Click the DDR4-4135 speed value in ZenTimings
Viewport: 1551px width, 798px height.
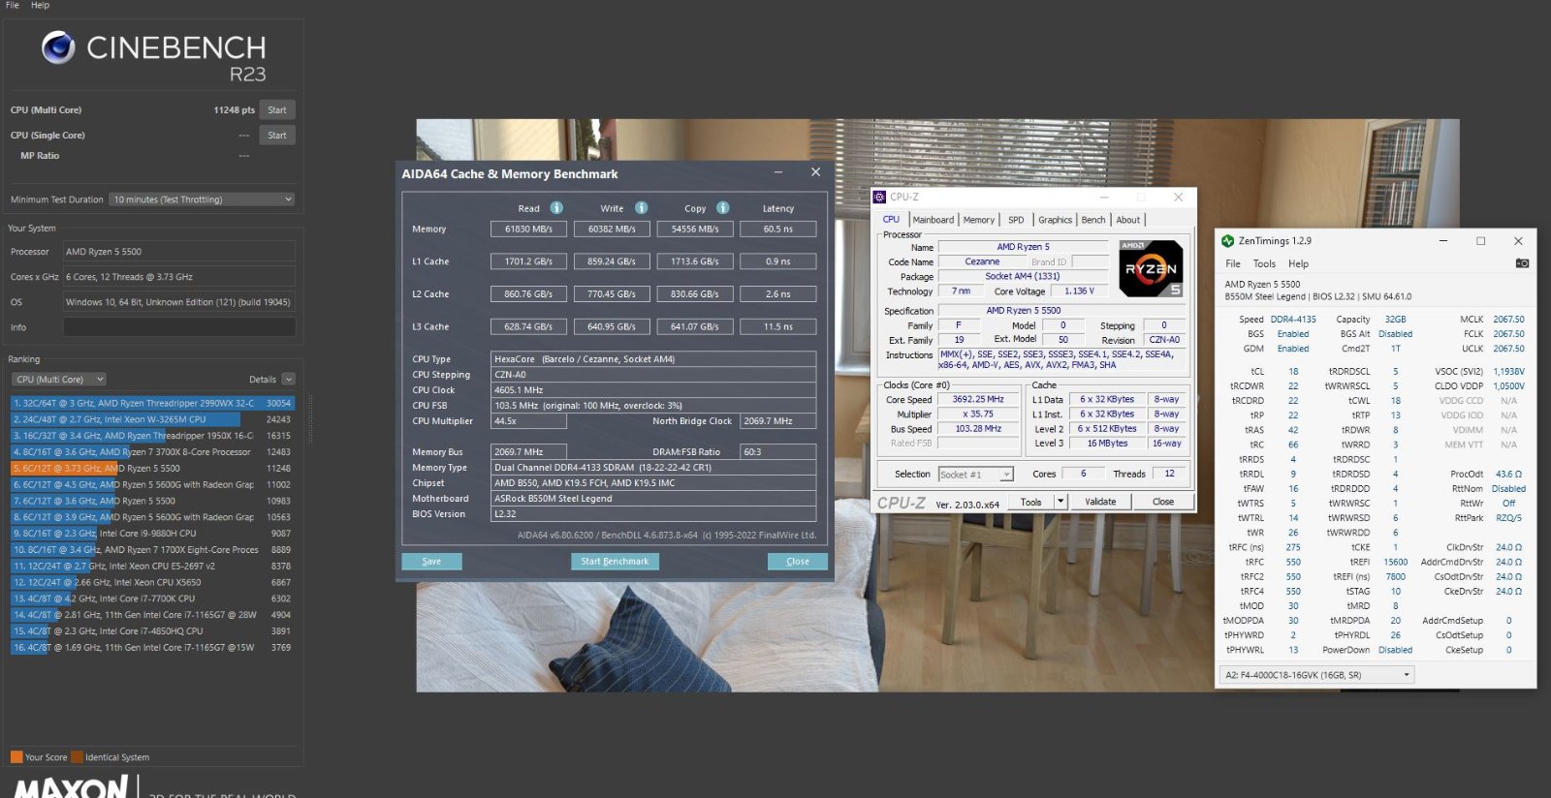coord(1293,320)
